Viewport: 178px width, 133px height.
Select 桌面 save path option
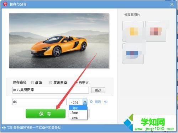click(32, 83)
